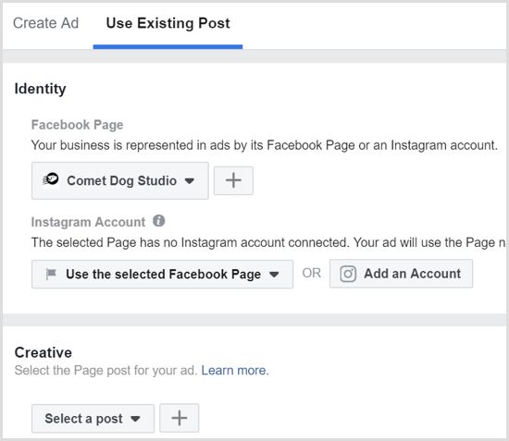Image resolution: width=509 pixels, height=441 pixels.
Task: Click the Comet Dog Studio logo icon
Action: click(x=51, y=179)
